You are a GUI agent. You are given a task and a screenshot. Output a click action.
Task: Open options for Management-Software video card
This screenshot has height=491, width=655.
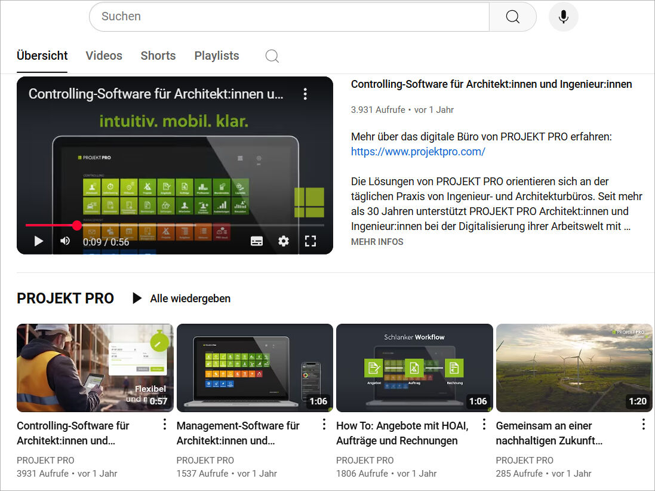point(324,425)
